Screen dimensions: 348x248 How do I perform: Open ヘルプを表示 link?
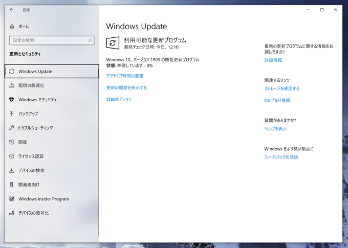click(275, 129)
